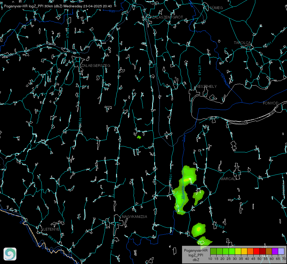
Task: Select the dark red 50–55 dBZ swatch
Action: pos(263,251)
